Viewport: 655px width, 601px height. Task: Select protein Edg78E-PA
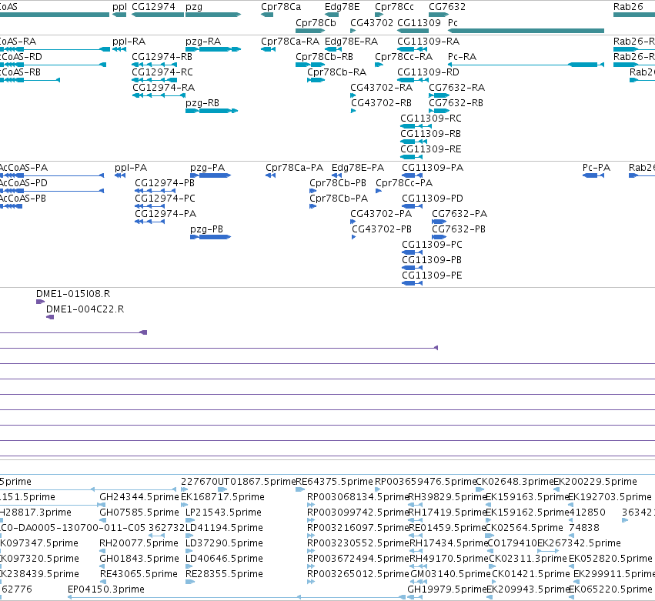pos(358,168)
